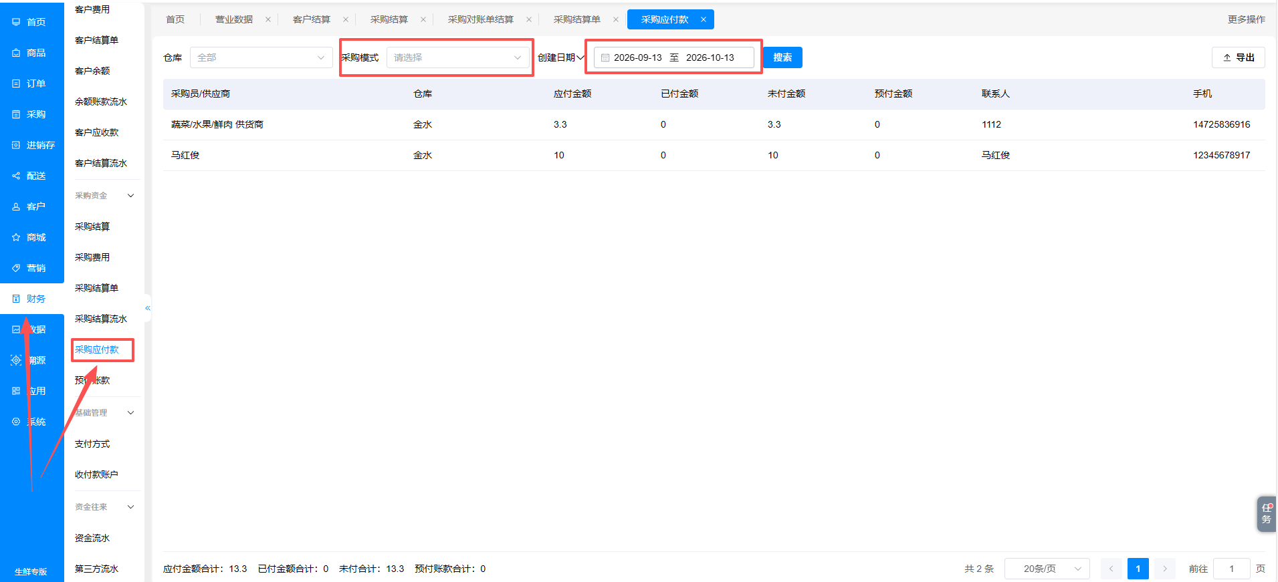Click the 创建日期 date range field
The width and height of the screenshot is (1278, 582).
(674, 57)
